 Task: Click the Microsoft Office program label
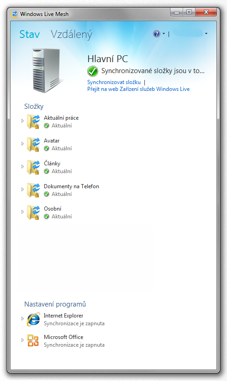[x=63, y=337]
